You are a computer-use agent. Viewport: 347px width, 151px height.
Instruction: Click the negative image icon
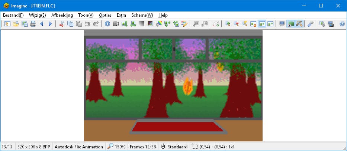tap(150, 24)
